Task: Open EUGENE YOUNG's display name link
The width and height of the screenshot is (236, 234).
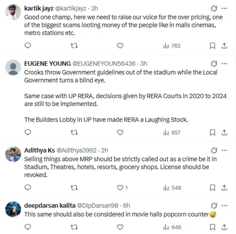Action: point(48,63)
